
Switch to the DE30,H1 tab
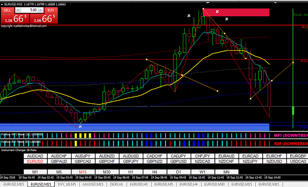[x=116, y=184]
